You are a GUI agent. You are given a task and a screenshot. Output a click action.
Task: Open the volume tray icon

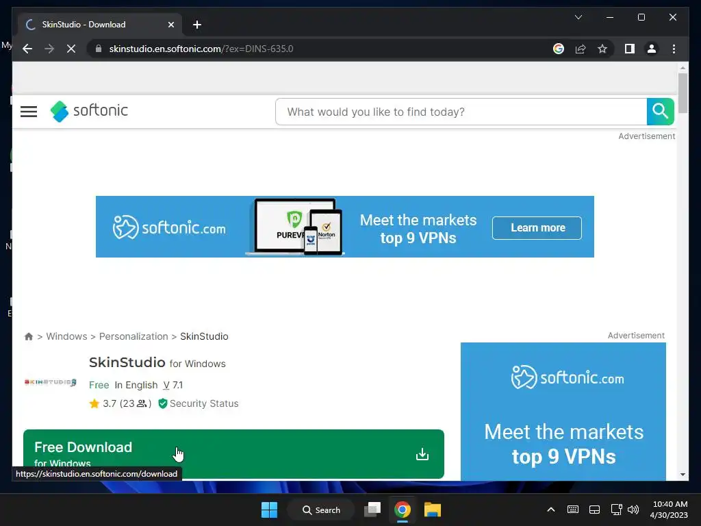click(633, 510)
